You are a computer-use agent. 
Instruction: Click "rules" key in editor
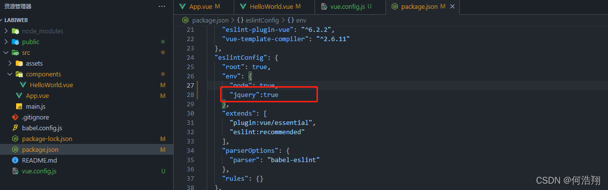pos(235,178)
